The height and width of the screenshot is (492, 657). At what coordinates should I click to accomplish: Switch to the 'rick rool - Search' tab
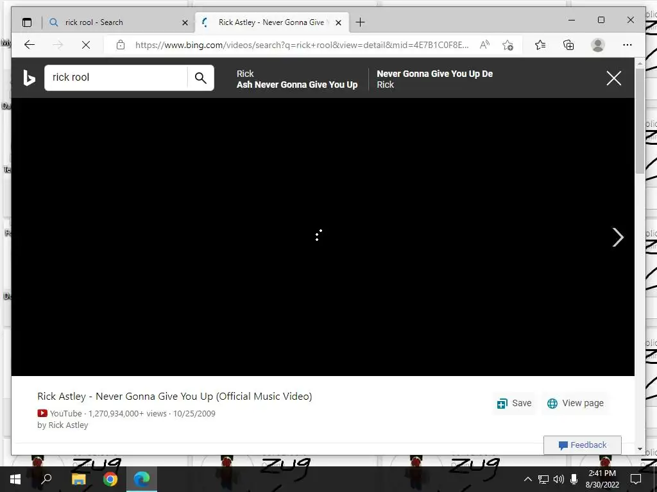pos(119,22)
